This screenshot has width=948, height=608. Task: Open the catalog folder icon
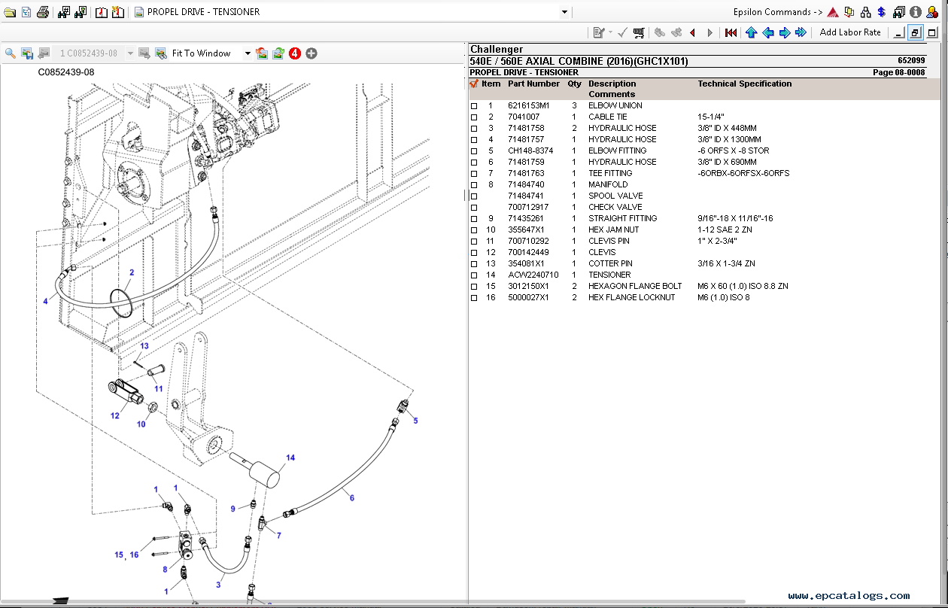point(10,12)
